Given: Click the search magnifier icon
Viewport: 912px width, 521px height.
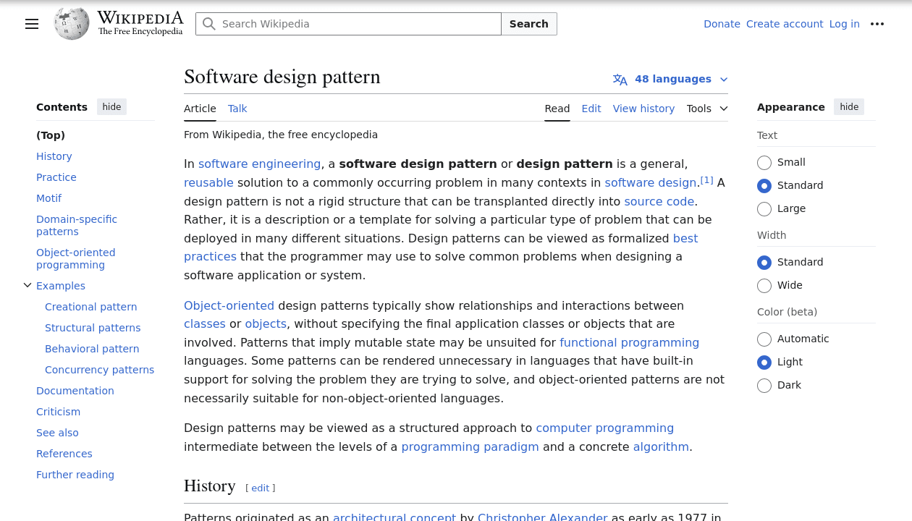Looking at the screenshot, I should click(209, 24).
